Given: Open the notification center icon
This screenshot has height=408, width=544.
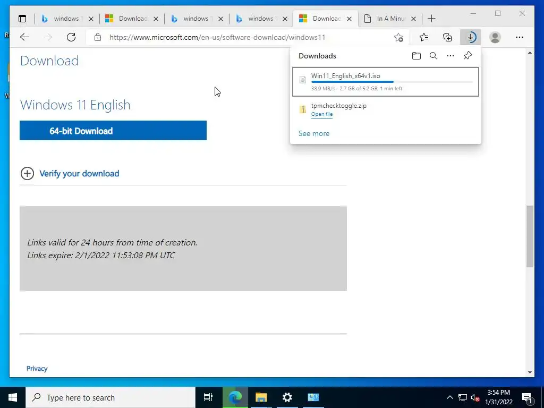Looking at the screenshot, I should (526, 397).
